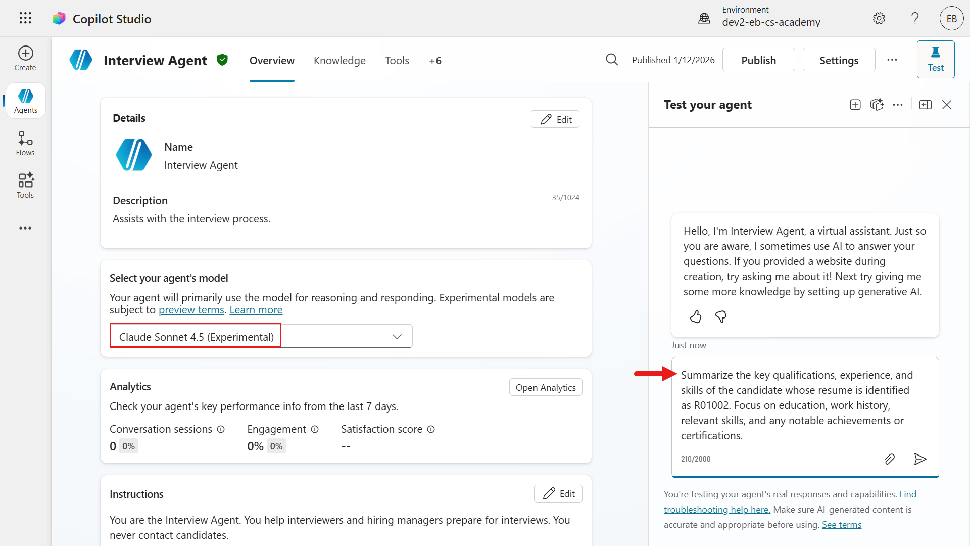
Task: Click the Create plus icon in sidebar
Action: (x=25, y=54)
